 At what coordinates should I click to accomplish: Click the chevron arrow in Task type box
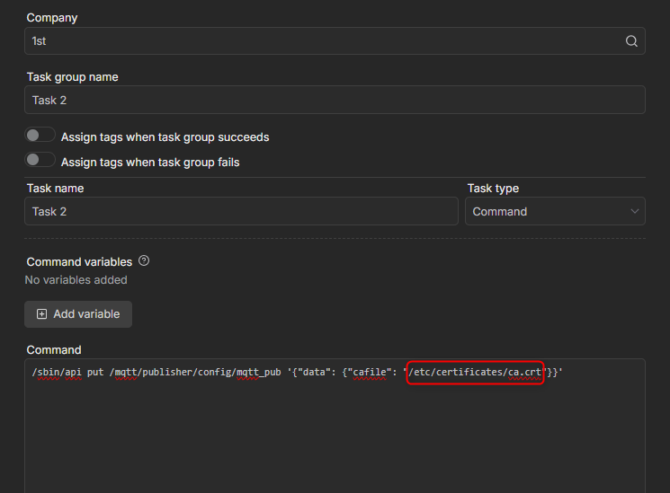pyautogui.click(x=634, y=212)
